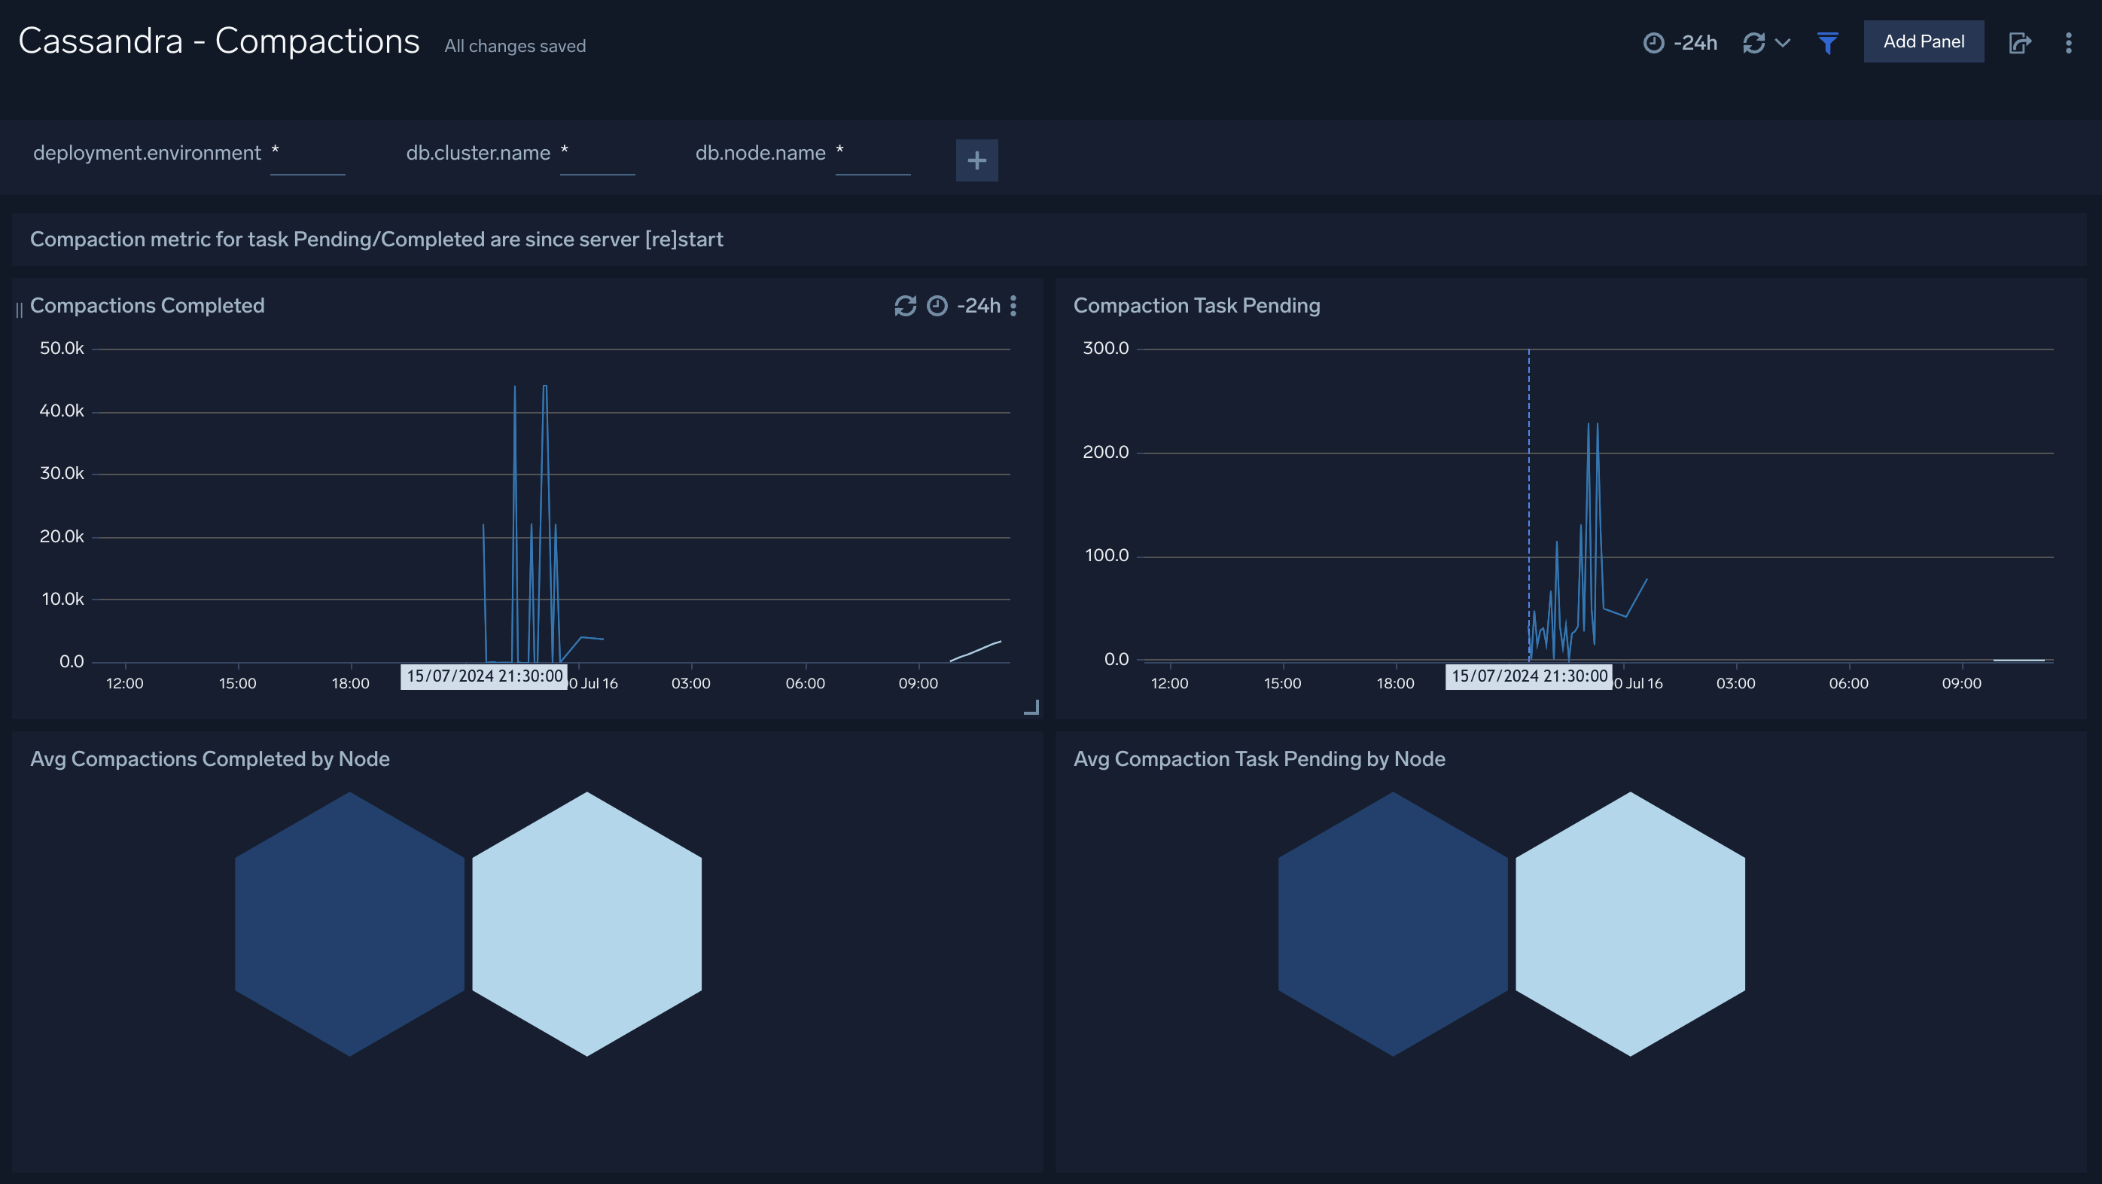Viewport: 2102px width, 1184px height.
Task: Click the All changes saved status text
Action: [515, 46]
